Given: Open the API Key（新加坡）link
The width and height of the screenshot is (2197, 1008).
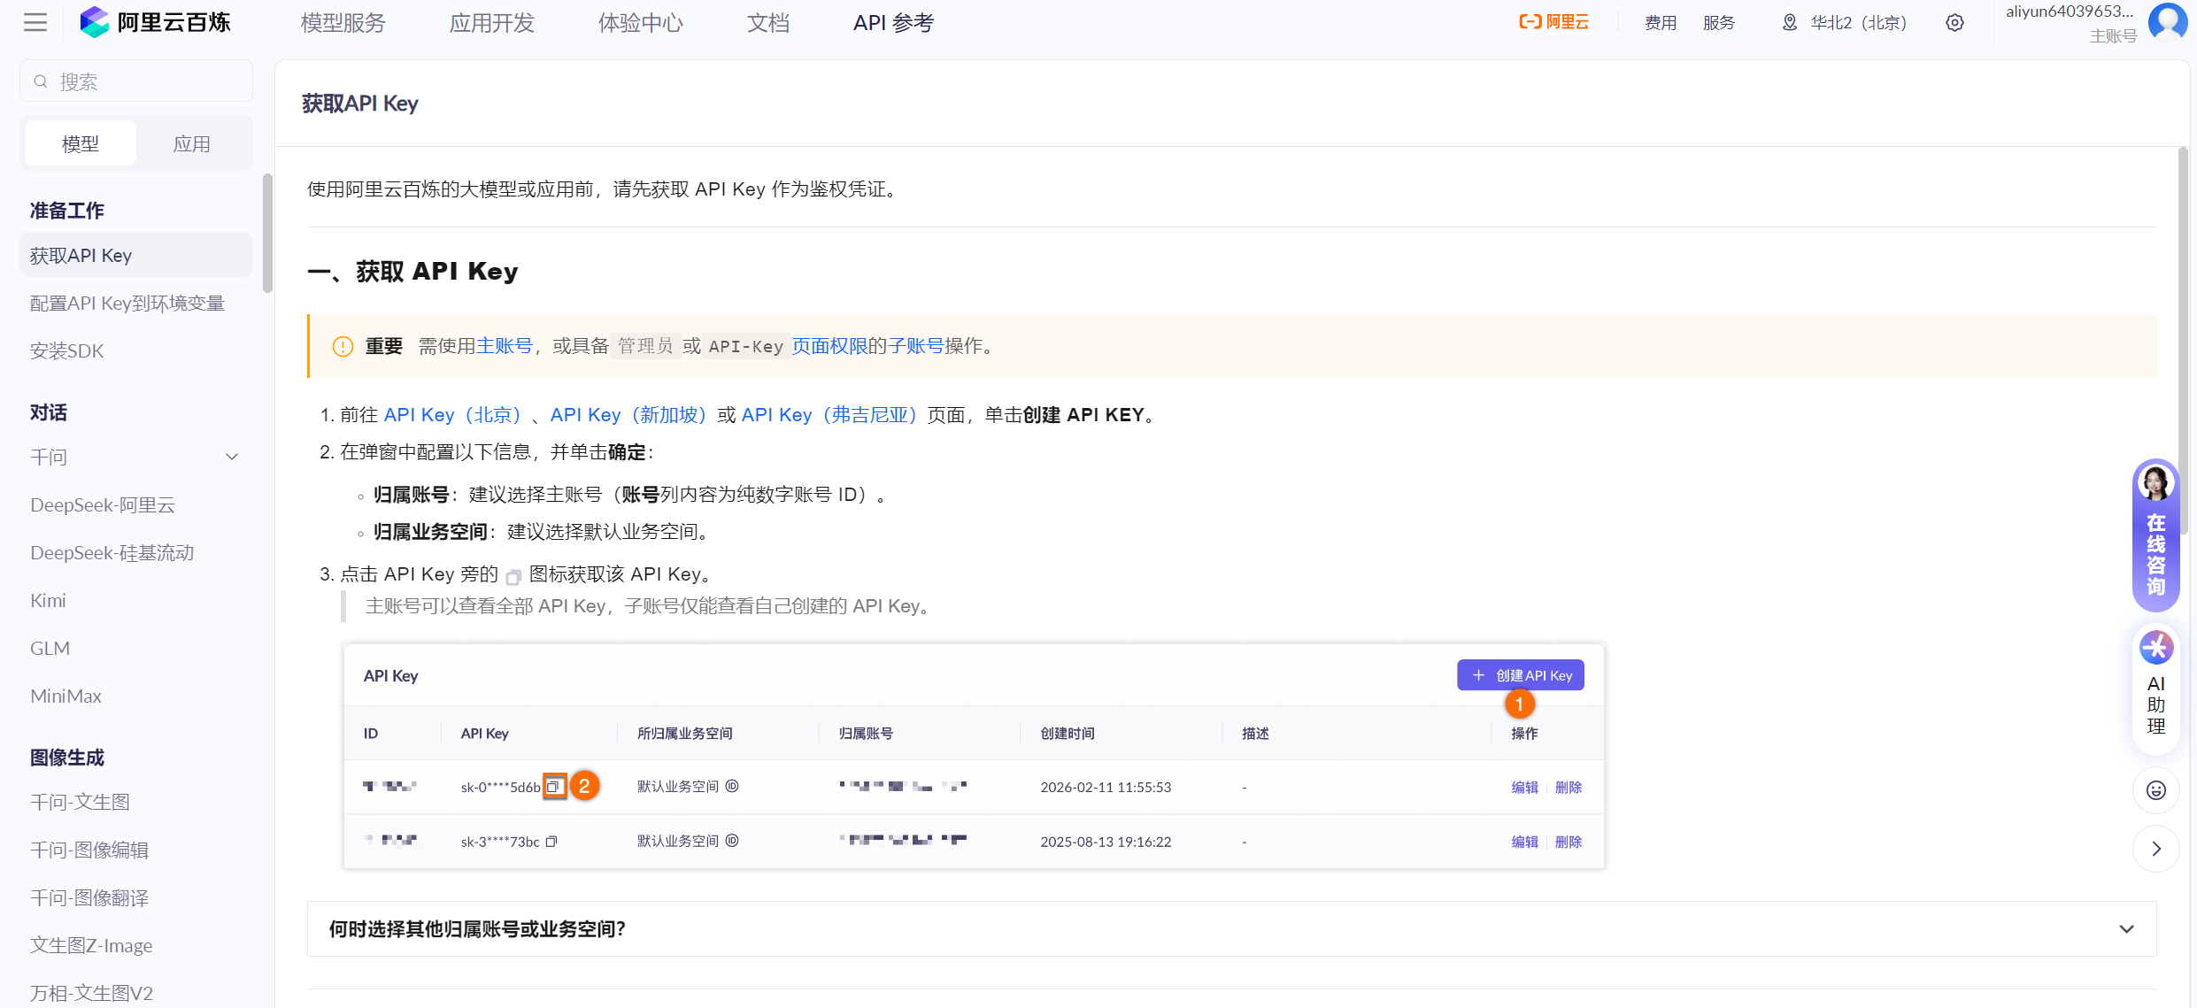Looking at the screenshot, I should pyautogui.click(x=628, y=415).
